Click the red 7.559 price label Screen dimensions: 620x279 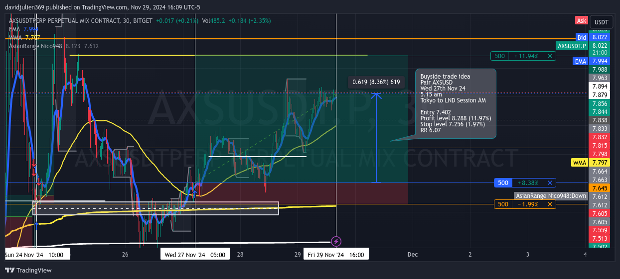coord(600,230)
